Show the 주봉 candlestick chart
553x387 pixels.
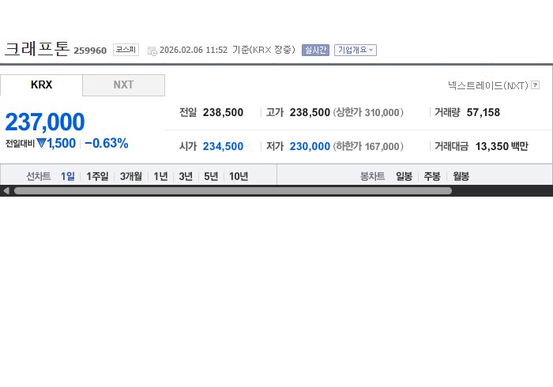[432, 176]
